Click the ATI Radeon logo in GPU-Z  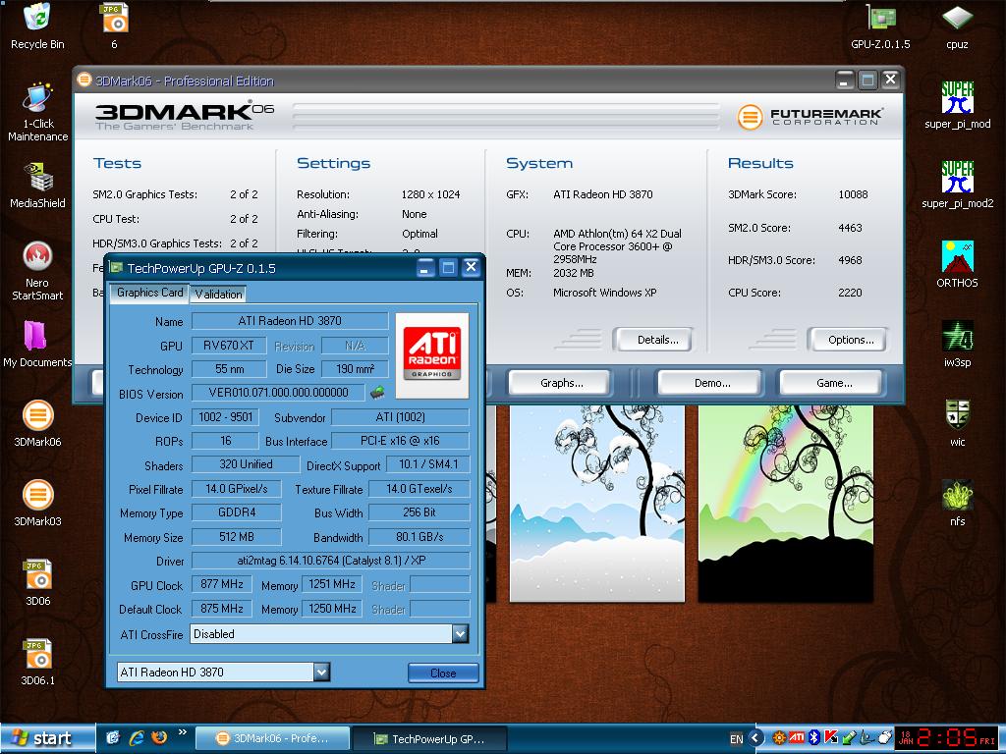(x=432, y=354)
